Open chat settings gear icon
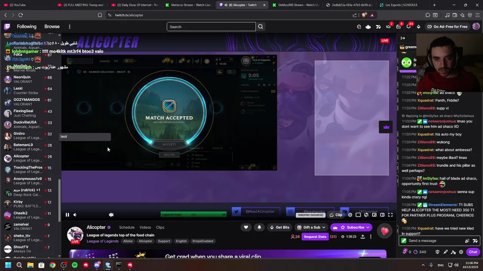Image resolution: width=483 pixels, height=271 pixels. 461,252
